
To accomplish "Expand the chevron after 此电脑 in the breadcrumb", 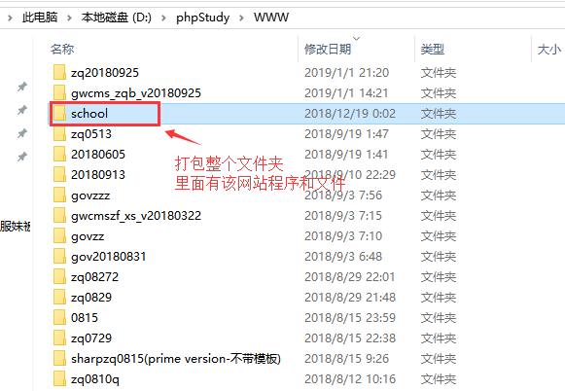I will pyautogui.click(x=69, y=18).
